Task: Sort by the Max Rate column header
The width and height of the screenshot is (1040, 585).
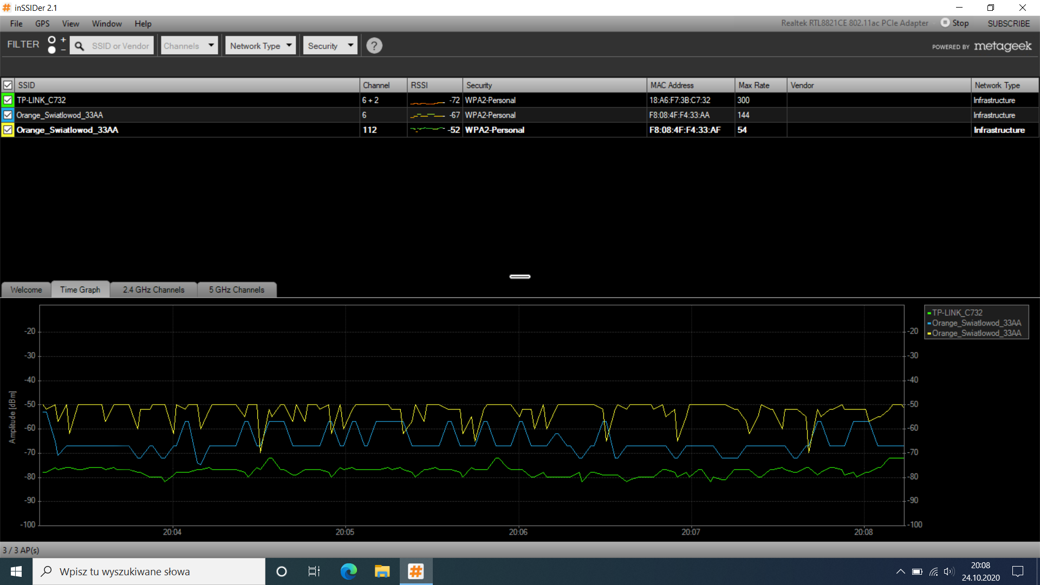Action: click(x=761, y=85)
